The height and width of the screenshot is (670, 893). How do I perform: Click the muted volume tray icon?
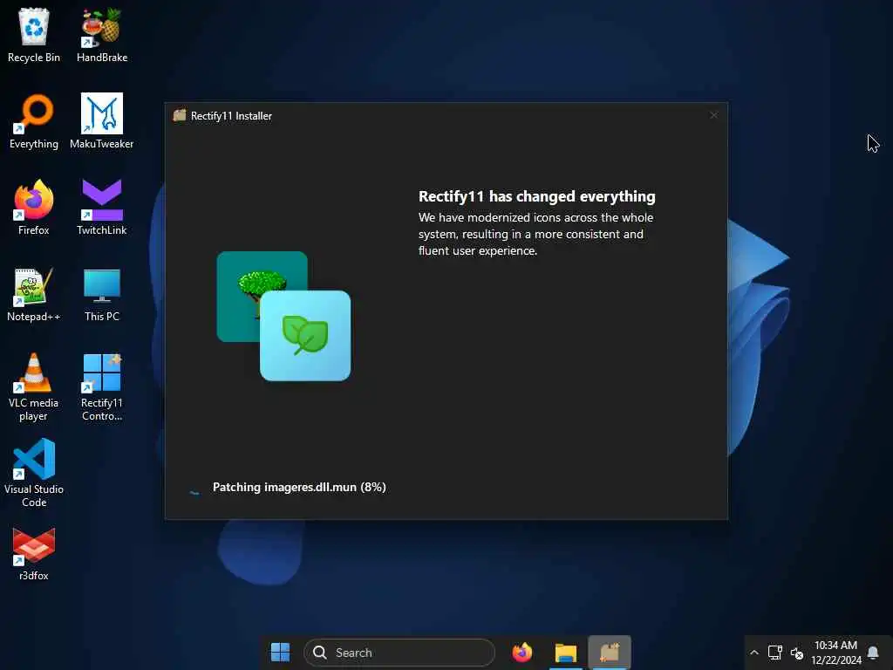pyautogui.click(x=797, y=653)
